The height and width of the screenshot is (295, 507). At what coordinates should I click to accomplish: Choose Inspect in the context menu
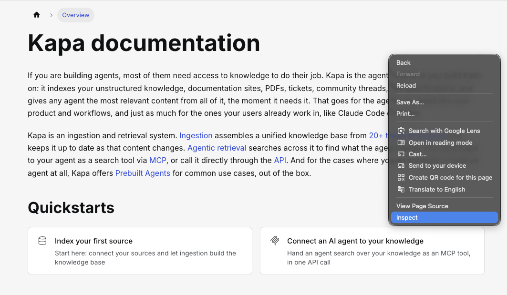click(444, 218)
